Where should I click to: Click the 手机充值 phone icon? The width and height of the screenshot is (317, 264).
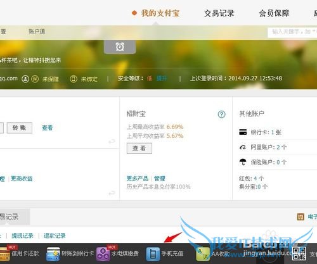pos(153,254)
